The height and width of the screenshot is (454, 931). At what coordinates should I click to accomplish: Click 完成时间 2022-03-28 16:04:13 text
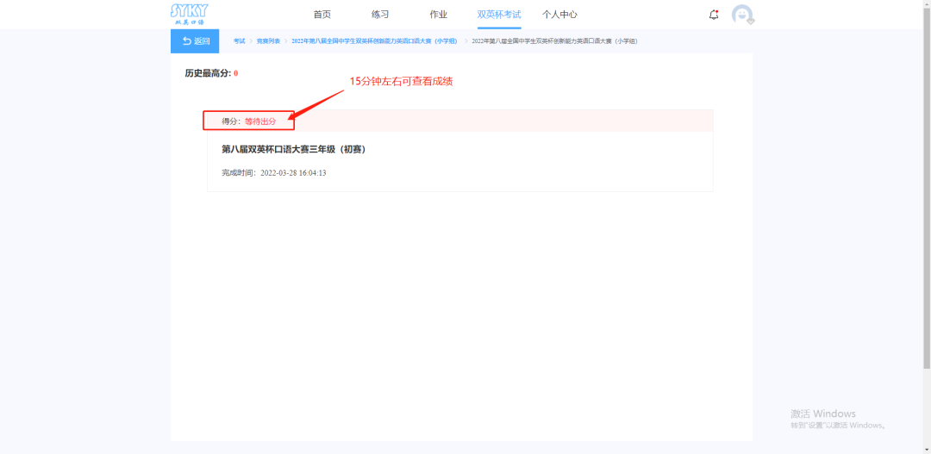274,173
